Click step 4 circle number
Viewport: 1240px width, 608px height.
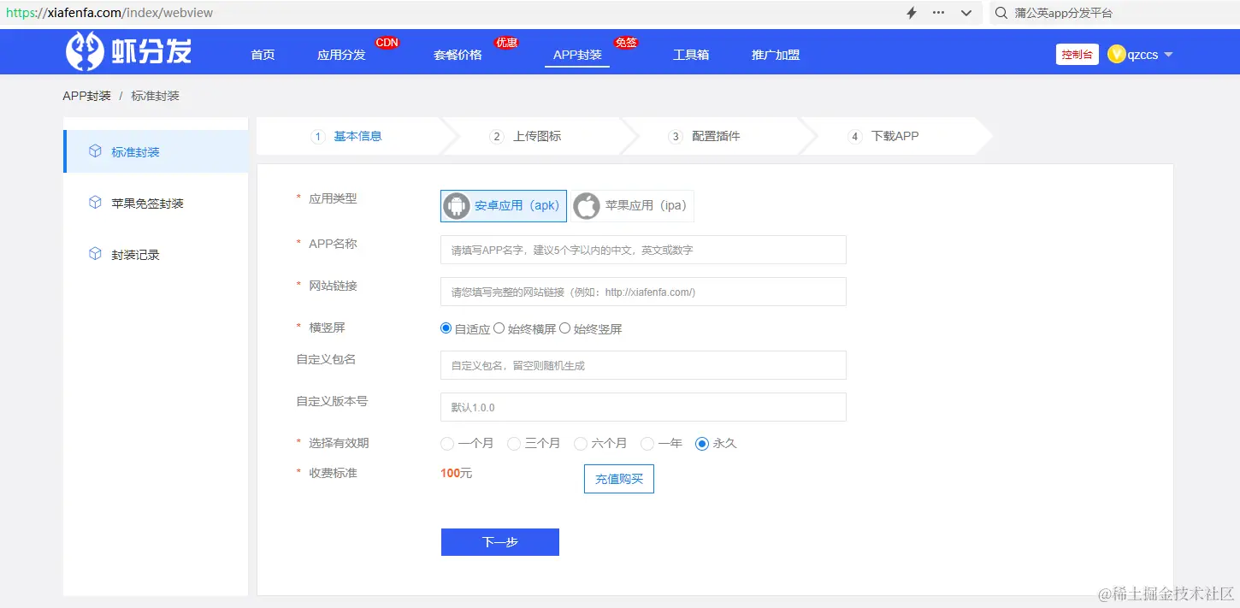coord(854,137)
